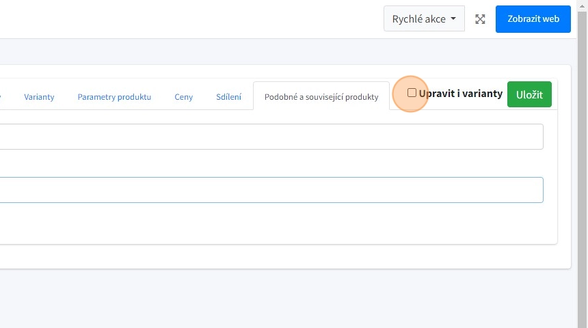The height and width of the screenshot is (328, 588).
Task: Enable the Upravit i varianty checkbox
Action: 412,93
